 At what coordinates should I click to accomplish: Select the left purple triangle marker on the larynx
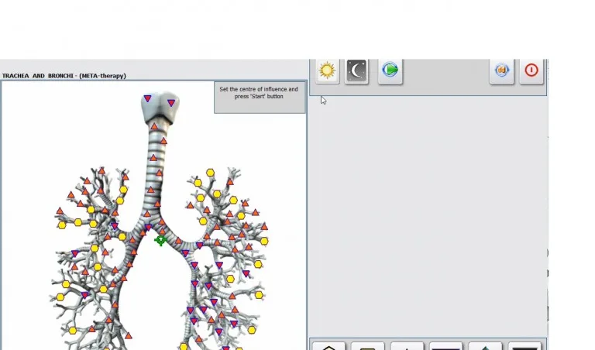[x=148, y=98]
